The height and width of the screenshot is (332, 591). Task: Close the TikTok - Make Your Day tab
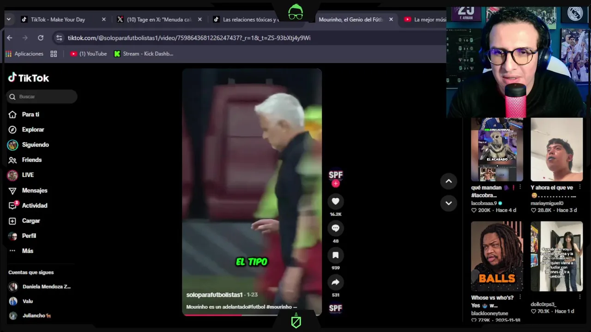point(103,19)
